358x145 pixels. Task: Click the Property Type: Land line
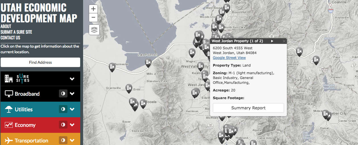pos(232,65)
